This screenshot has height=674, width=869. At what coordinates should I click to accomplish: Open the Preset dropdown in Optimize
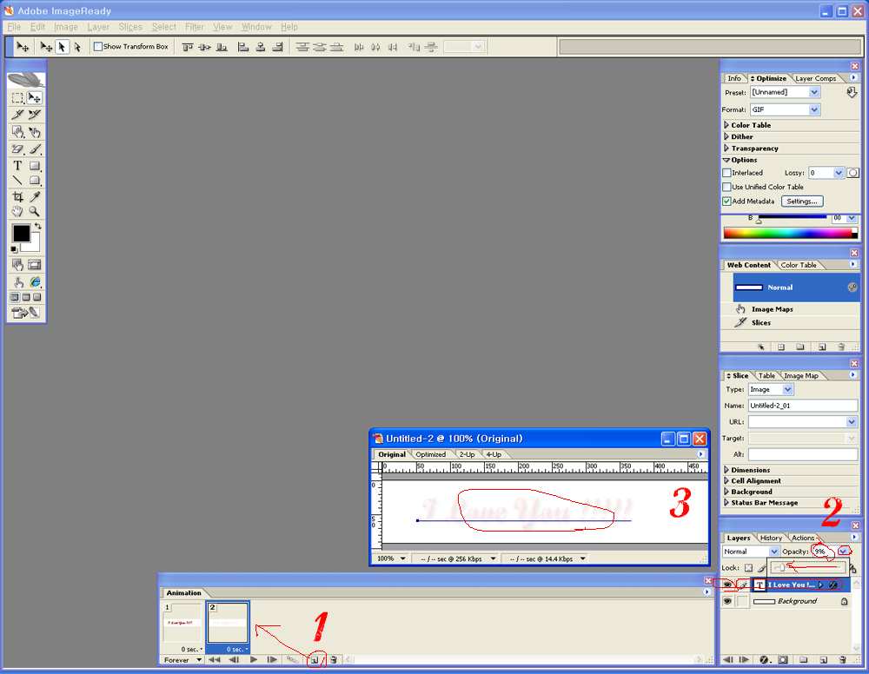point(814,92)
